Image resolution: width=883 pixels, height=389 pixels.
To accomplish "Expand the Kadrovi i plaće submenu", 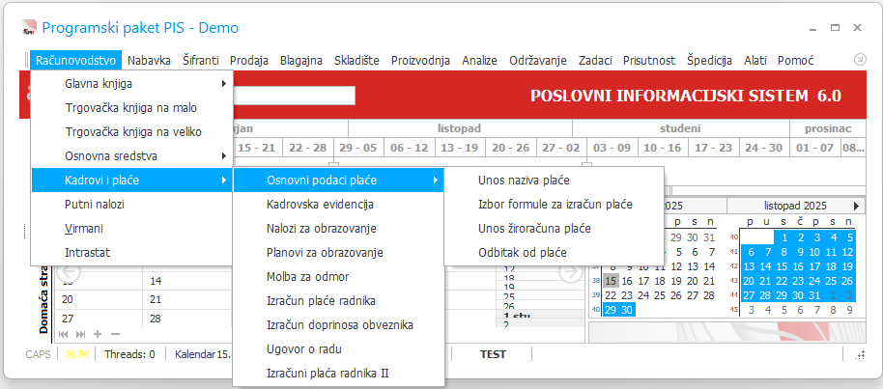I will pyautogui.click(x=131, y=181).
